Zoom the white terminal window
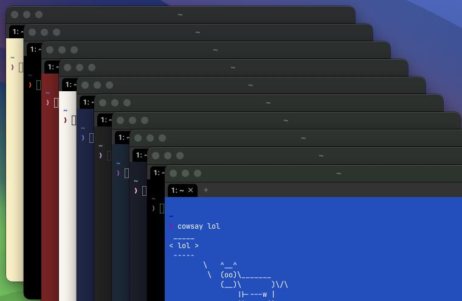This screenshot has width=462, height=301. 92,67
